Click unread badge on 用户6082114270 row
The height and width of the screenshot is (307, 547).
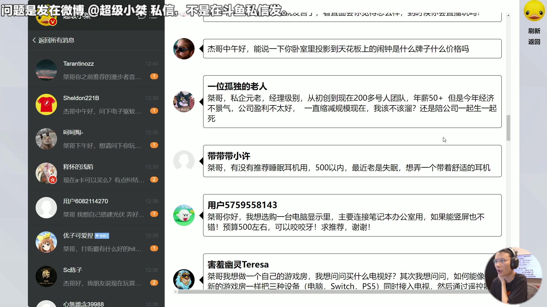coord(154,214)
